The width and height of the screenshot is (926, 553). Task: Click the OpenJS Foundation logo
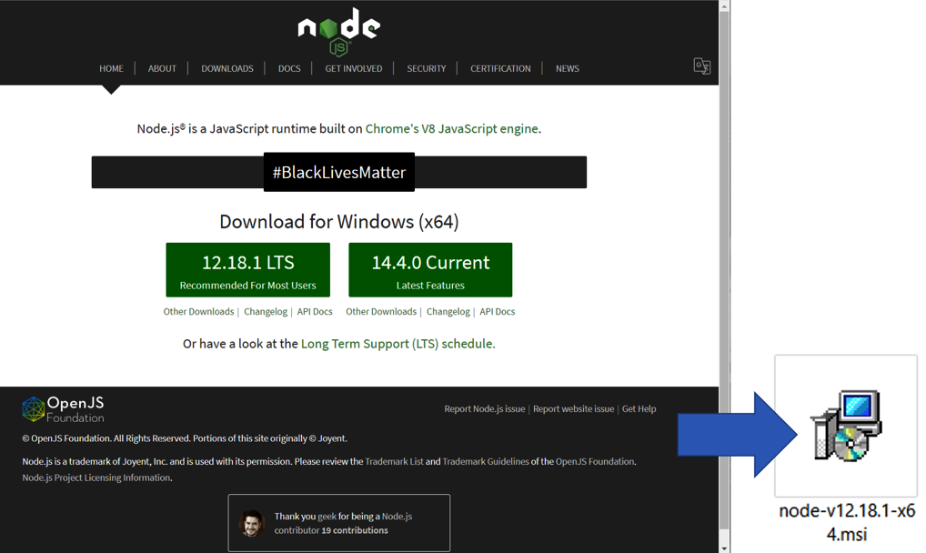pyautogui.click(x=63, y=409)
